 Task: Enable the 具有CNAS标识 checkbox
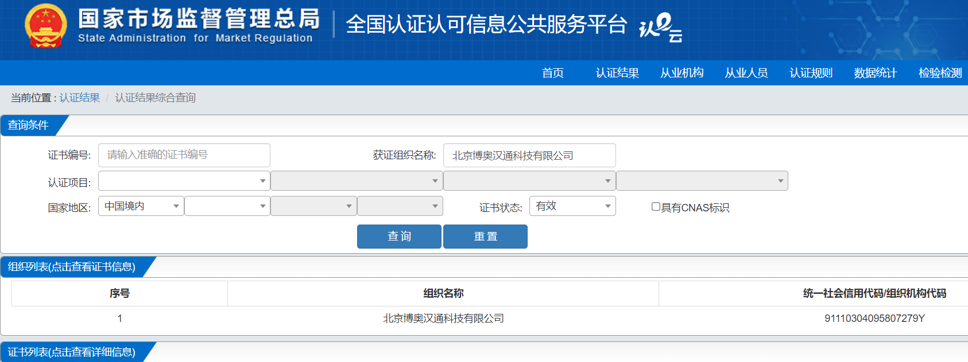(x=656, y=207)
